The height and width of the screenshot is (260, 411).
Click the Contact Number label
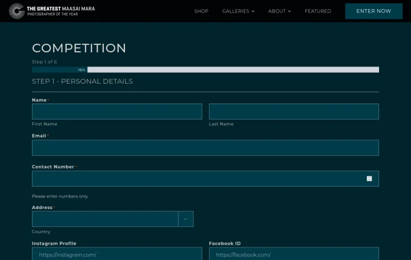pos(53,167)
